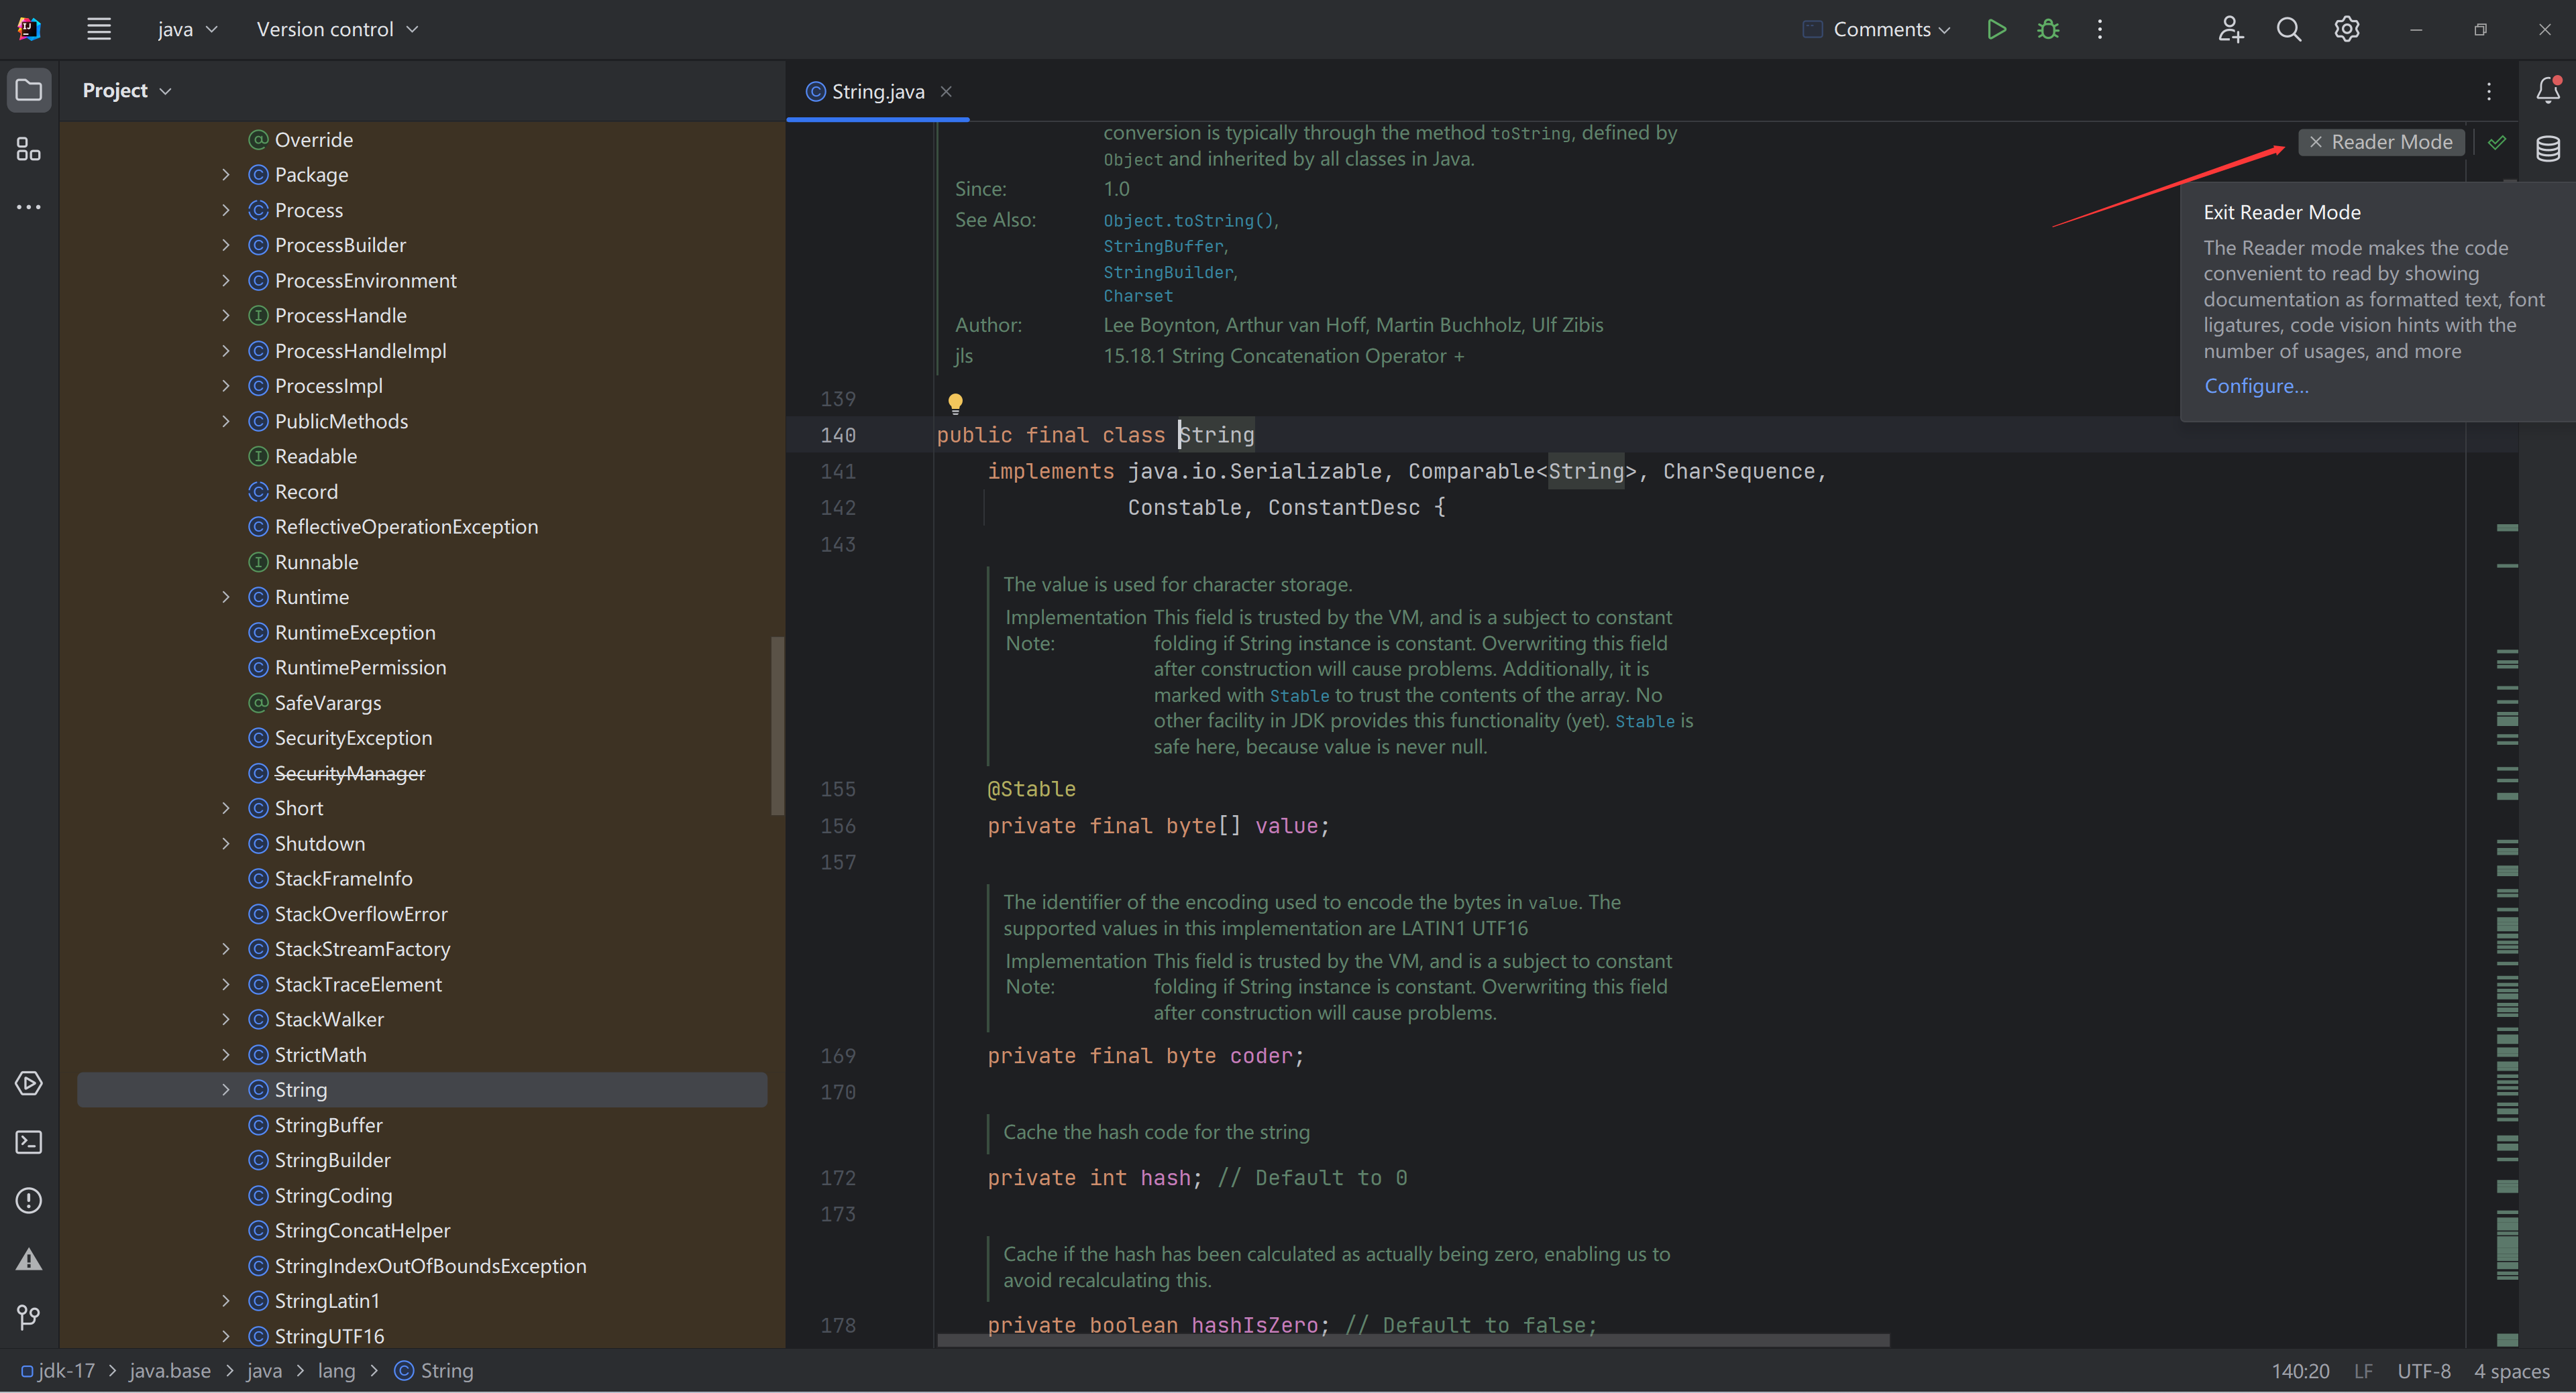Click the green inspections checkmark
Image resolution: width=2576 pixels, height=1393 pixels.
tap(2497, 142)
